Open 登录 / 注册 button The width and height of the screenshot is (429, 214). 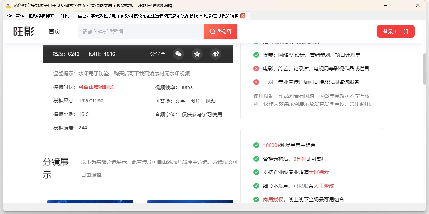point(396,31)
